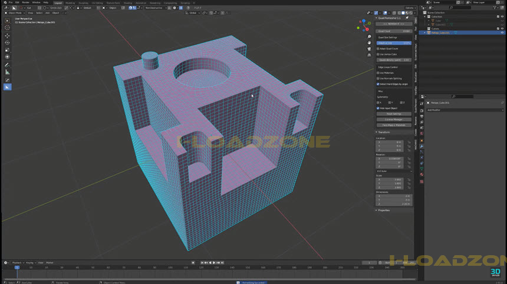Select the Select Box tool in left toolbar

7,21
